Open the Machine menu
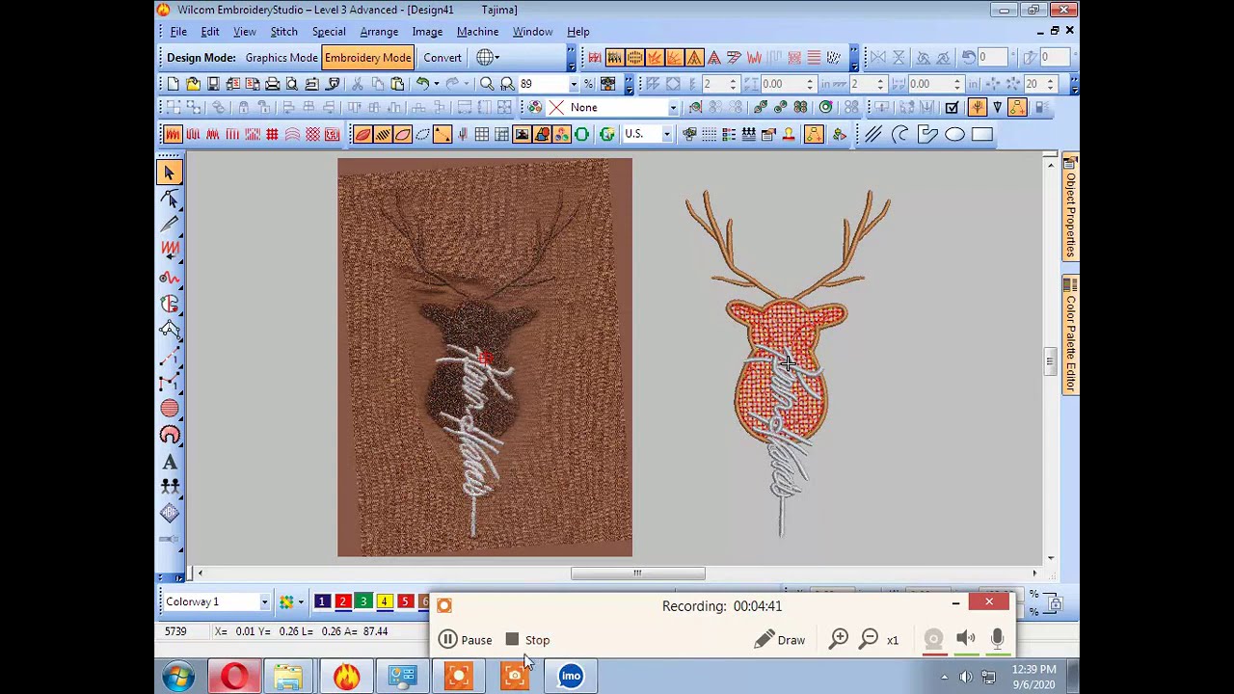1234x694 pixels. [x=477, y=32]
